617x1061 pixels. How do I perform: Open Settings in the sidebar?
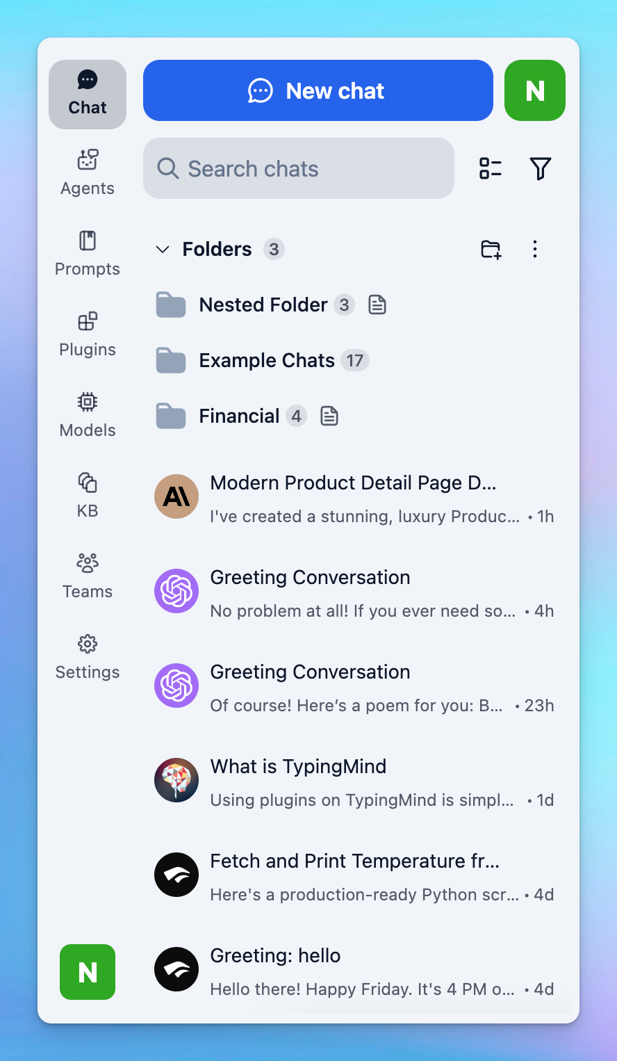point(88,656)
